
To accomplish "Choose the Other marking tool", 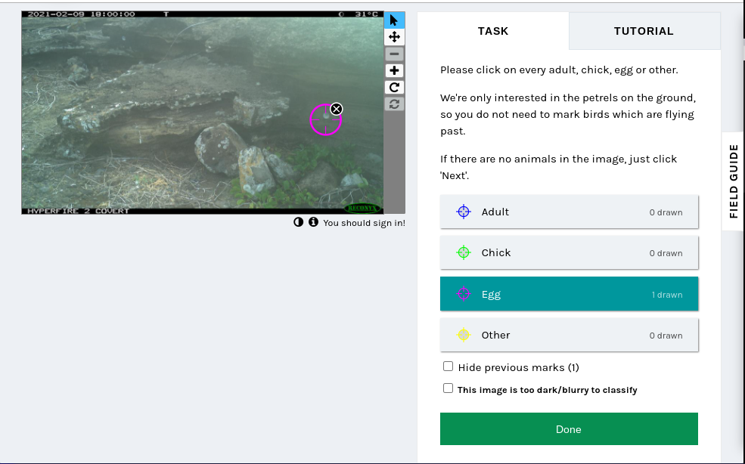I will pyautogui.click(x=569, y=335).
